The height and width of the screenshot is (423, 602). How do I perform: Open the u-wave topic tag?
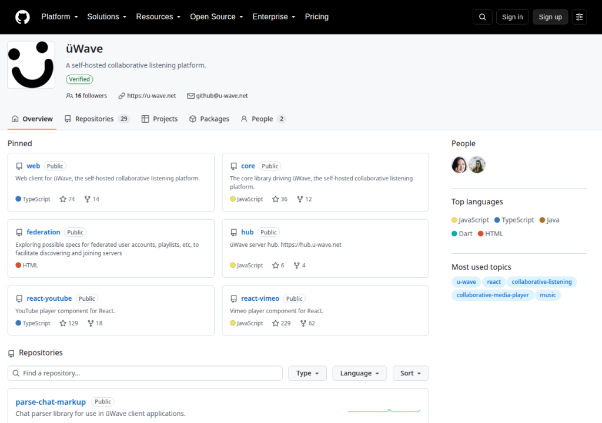coord(466,282)
